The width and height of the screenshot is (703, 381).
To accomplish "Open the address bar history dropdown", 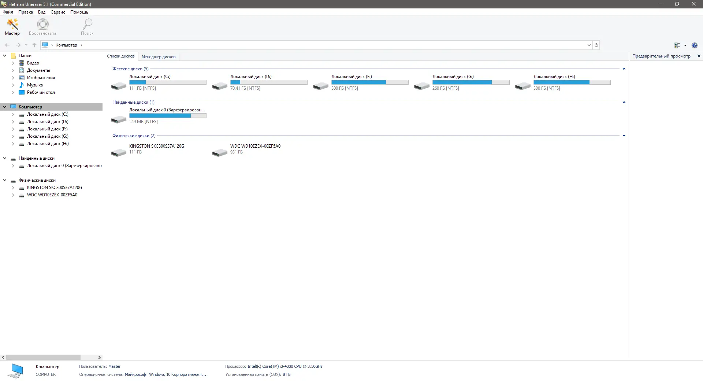I will 589,45.
